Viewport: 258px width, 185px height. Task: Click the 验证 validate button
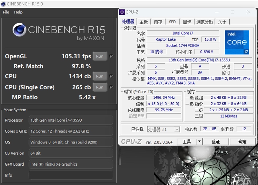click(216, 141)
